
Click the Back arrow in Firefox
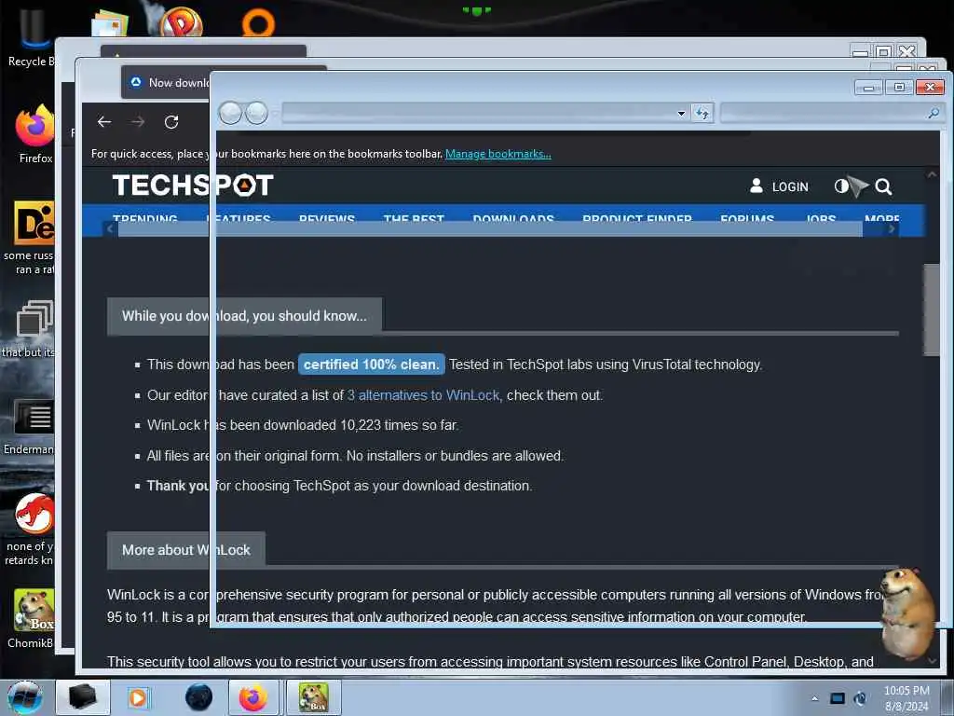point(104,122)
